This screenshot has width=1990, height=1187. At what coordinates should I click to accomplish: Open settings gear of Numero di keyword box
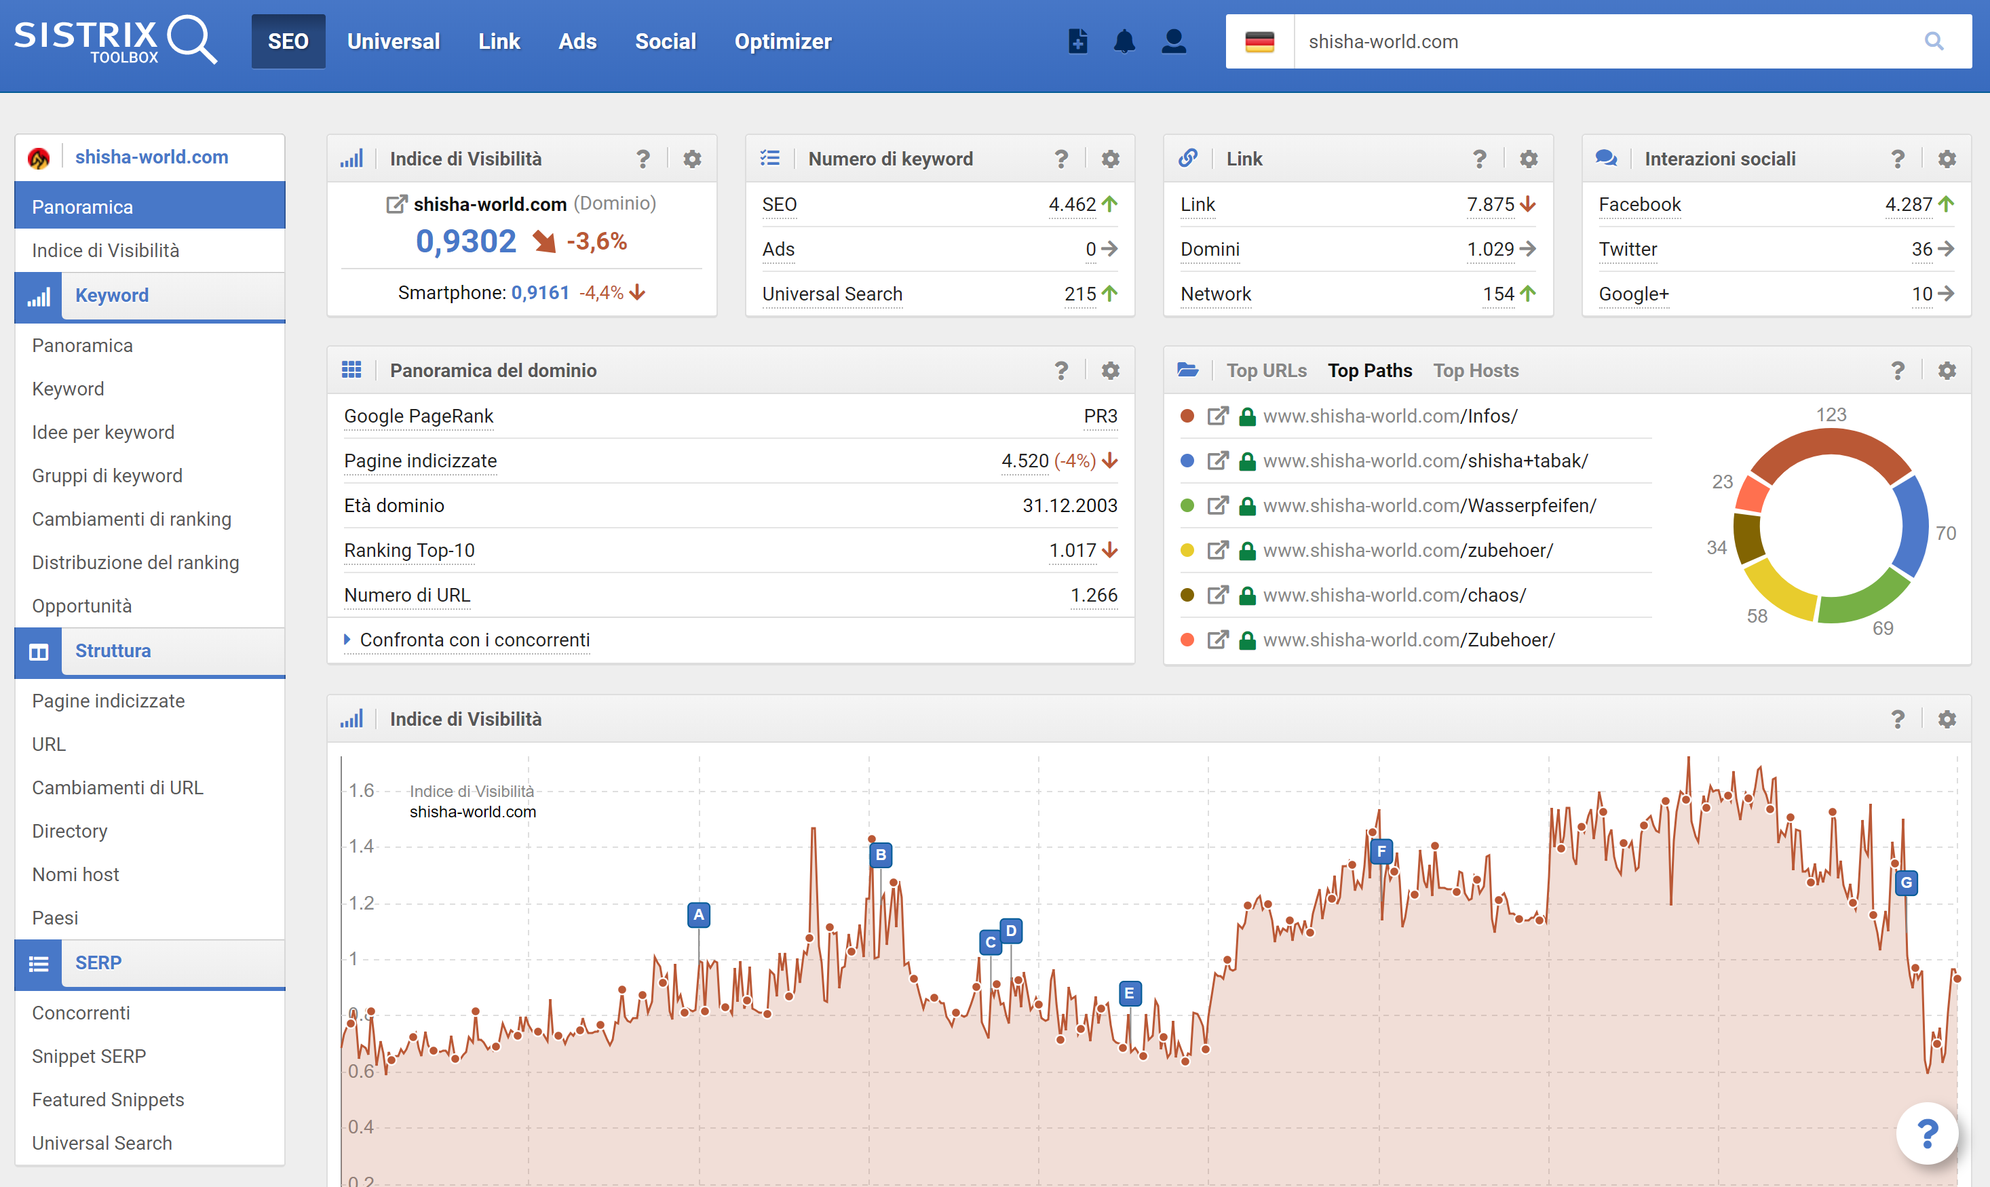(1110, 159)
